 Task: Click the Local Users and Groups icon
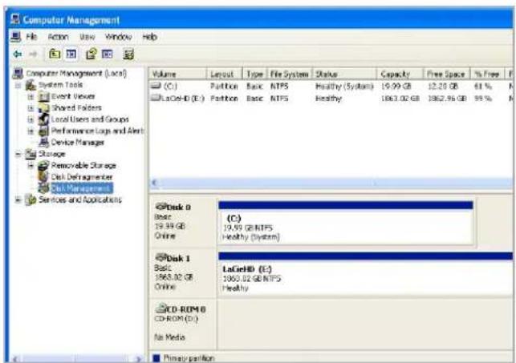coord(43,119)
